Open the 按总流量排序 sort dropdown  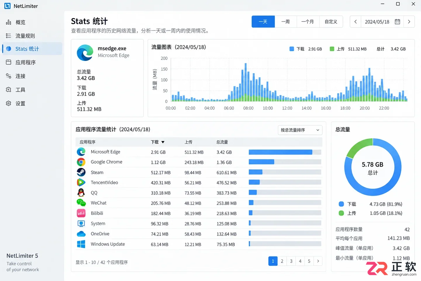coord(300,130)
